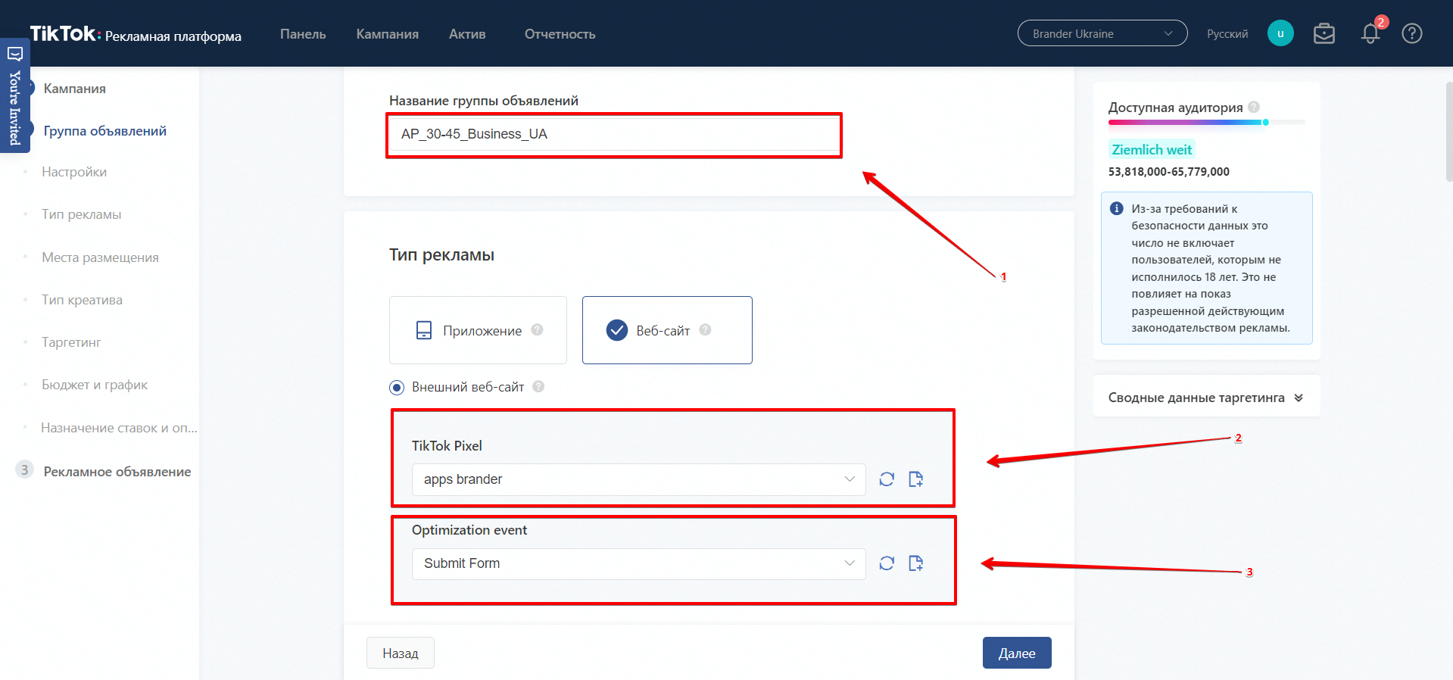Open the Отчетность top menu

tap(560, 34)
